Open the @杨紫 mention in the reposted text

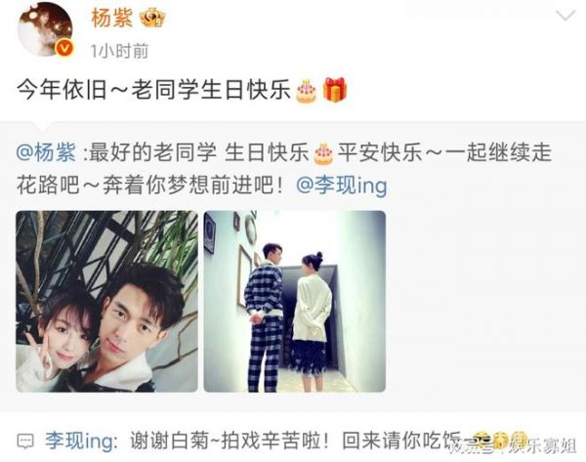[x=46, y=153]
